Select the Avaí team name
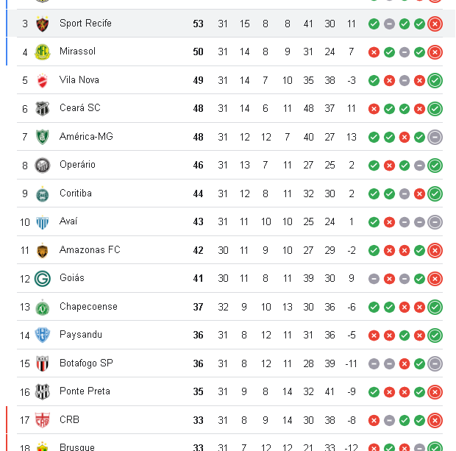This screenshot has height=451, width=456. click(68, 221)
